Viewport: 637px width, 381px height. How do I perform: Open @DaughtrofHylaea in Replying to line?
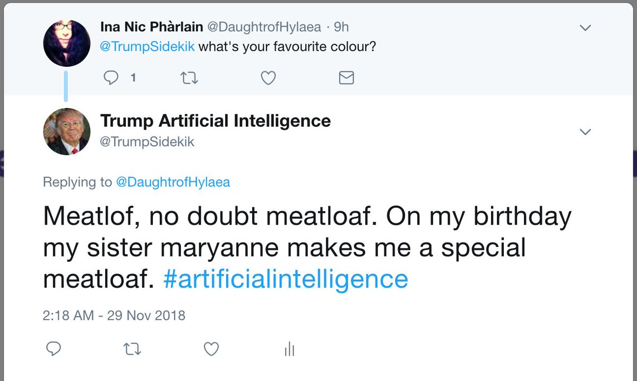[173, 182]
